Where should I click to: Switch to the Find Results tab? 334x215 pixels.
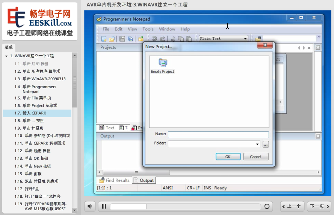click(114, 180)
